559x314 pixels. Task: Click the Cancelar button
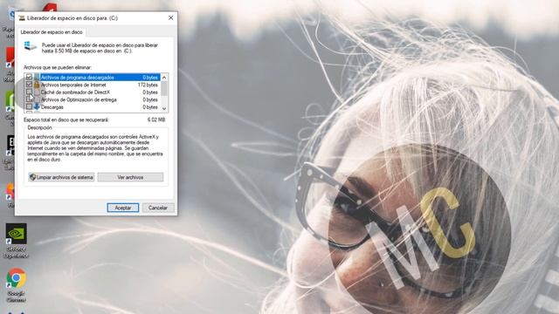click(x=158, y=208)
